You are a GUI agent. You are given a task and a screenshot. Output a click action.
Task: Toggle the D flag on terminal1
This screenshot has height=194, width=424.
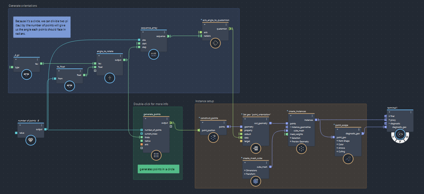[407, 137]
